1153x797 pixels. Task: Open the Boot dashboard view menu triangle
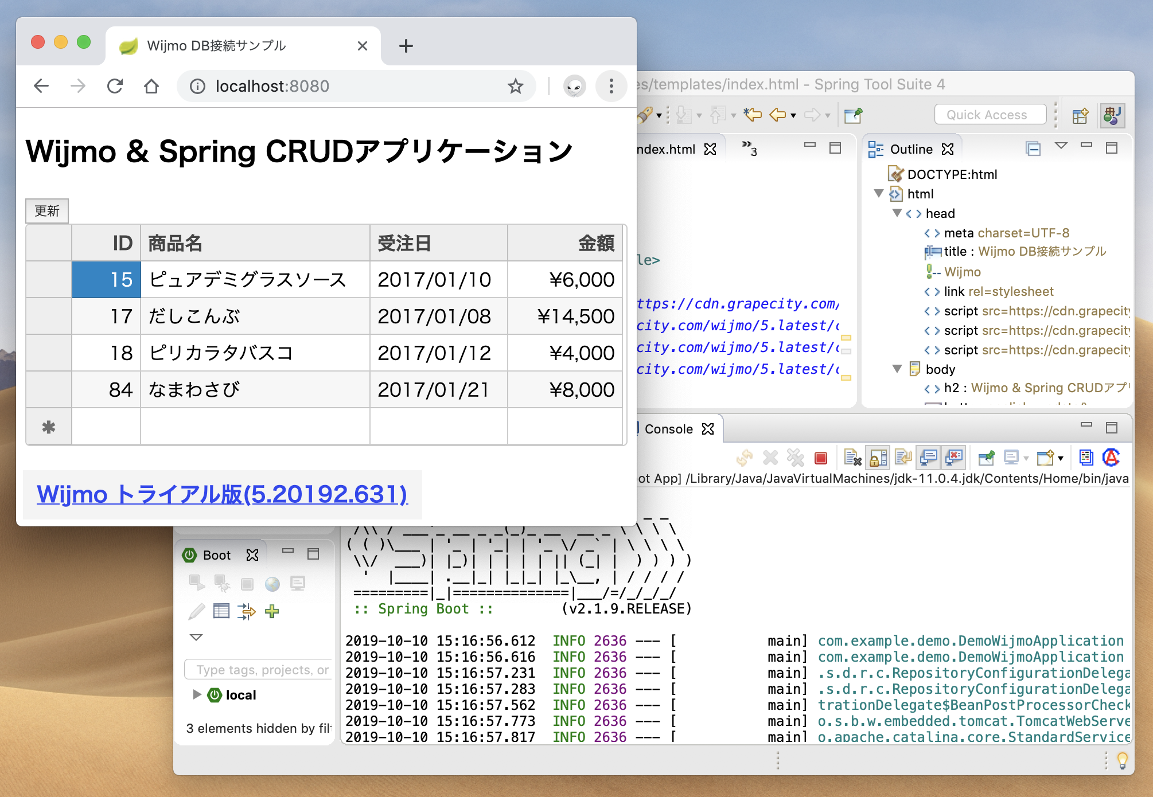tap(196, 637)
